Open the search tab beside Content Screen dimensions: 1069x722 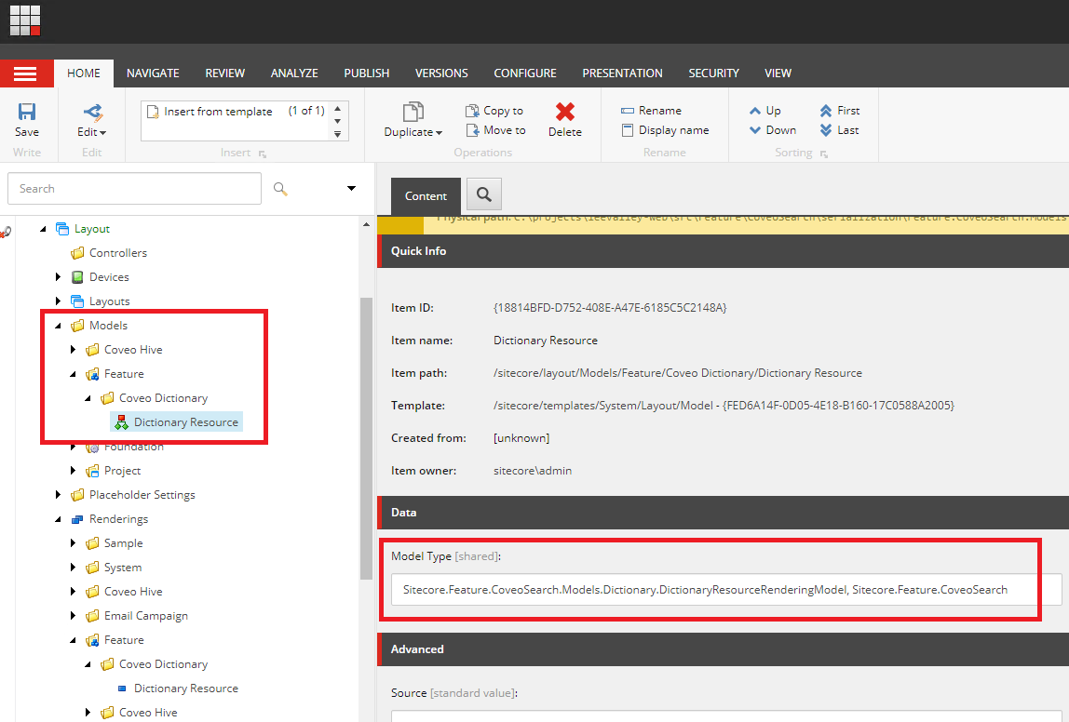484,194
